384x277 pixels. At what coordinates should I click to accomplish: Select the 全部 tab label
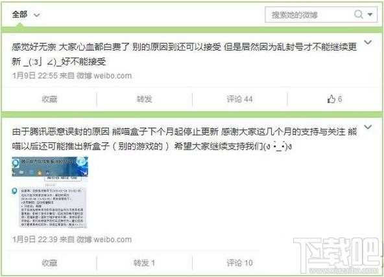point(19,14)
